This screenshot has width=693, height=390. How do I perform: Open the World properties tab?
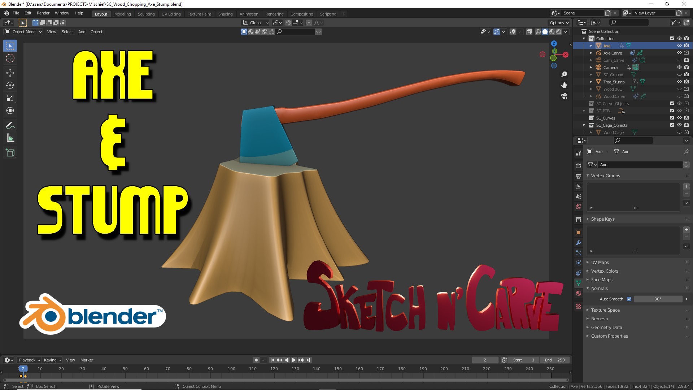579,207
